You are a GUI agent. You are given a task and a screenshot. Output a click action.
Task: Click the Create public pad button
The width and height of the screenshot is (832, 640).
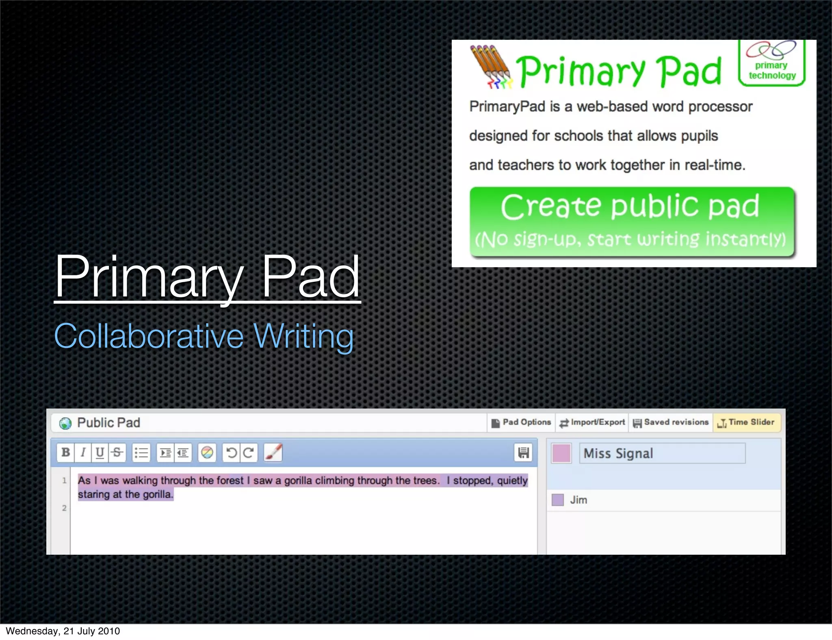[632, 221]
